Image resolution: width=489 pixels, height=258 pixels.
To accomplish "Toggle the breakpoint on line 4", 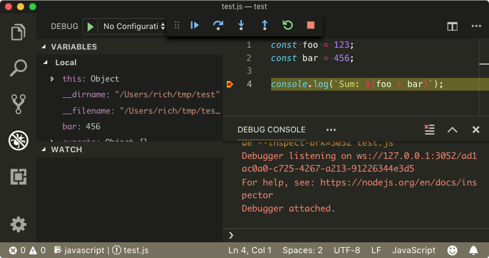I will pos(229,85).
